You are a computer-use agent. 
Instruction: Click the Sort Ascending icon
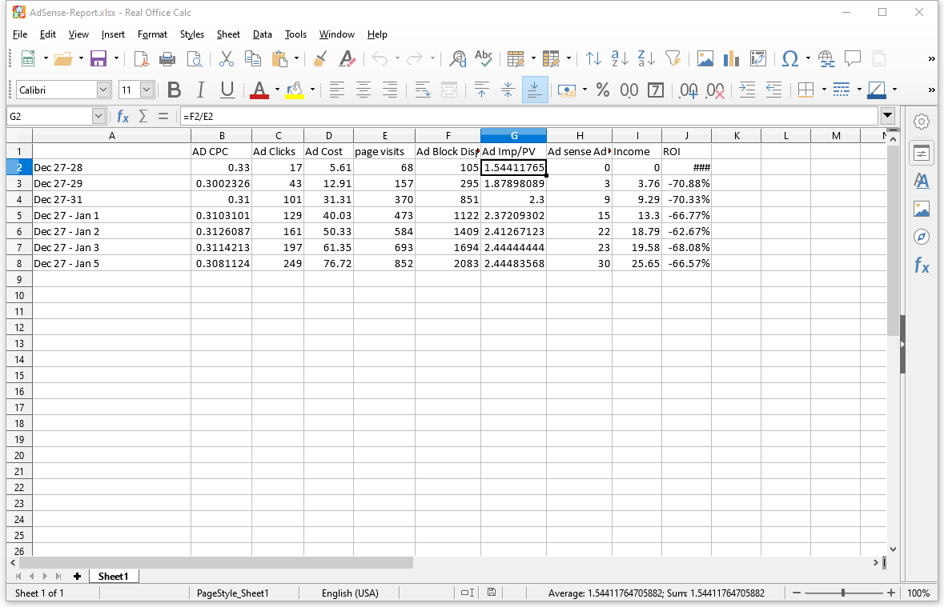(x=620, y=58)
